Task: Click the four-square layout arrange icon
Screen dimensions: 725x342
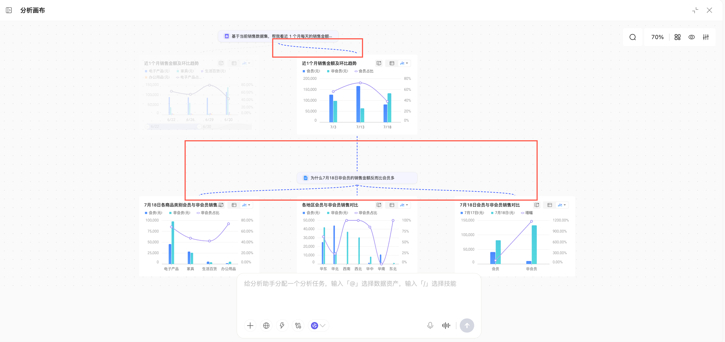Action: tap(677, 37)
